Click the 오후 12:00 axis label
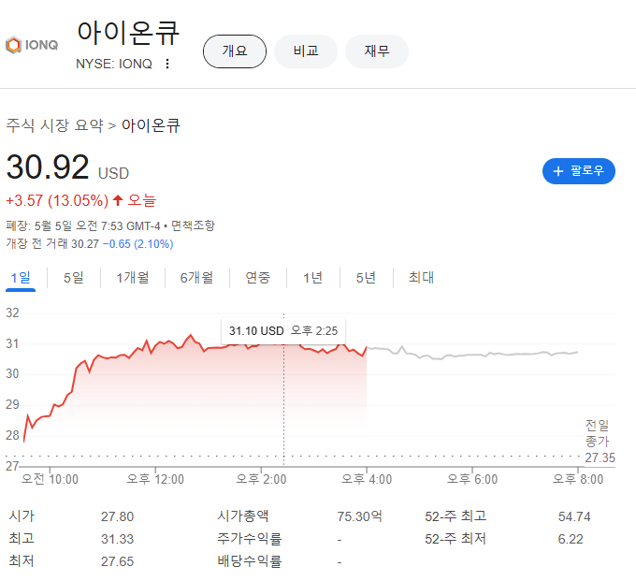The image size is (636, 581). [155, 479]
